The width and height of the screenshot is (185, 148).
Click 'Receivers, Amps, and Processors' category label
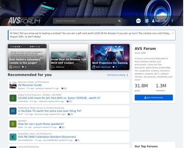(33, 82)
